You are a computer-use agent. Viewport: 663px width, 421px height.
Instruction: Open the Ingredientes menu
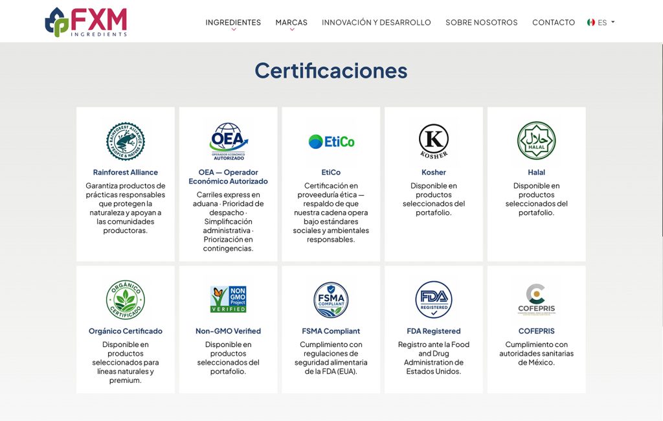[x=233, y=23]
